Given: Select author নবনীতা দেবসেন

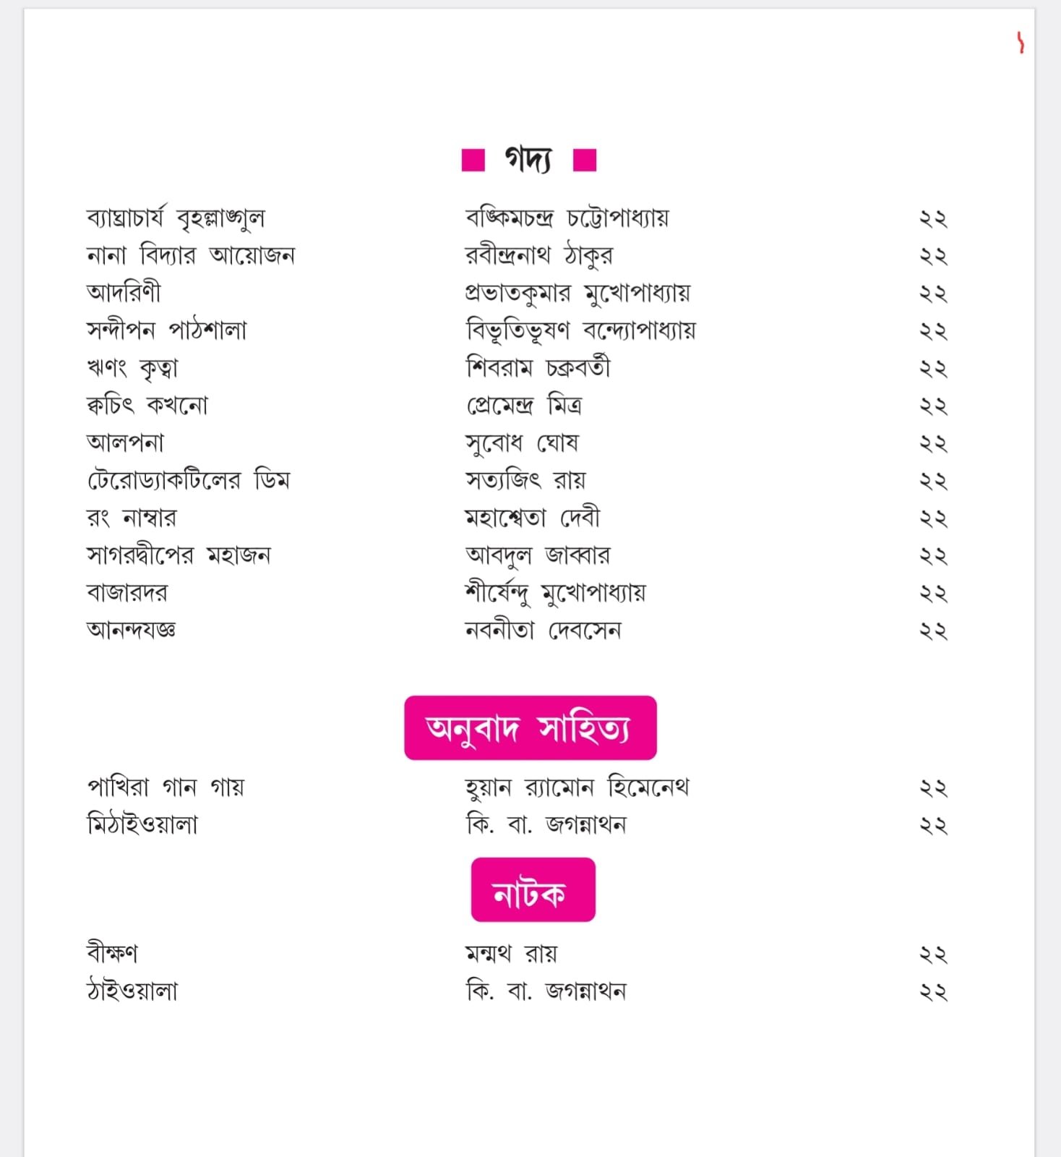Looking at the screenshot, I should point(543,631).
